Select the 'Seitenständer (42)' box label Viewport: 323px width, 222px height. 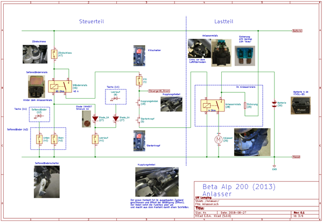18,129
